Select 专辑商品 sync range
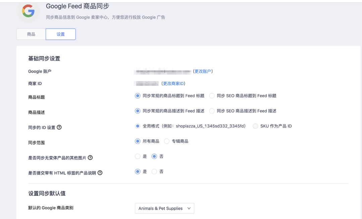 point(167,141)
